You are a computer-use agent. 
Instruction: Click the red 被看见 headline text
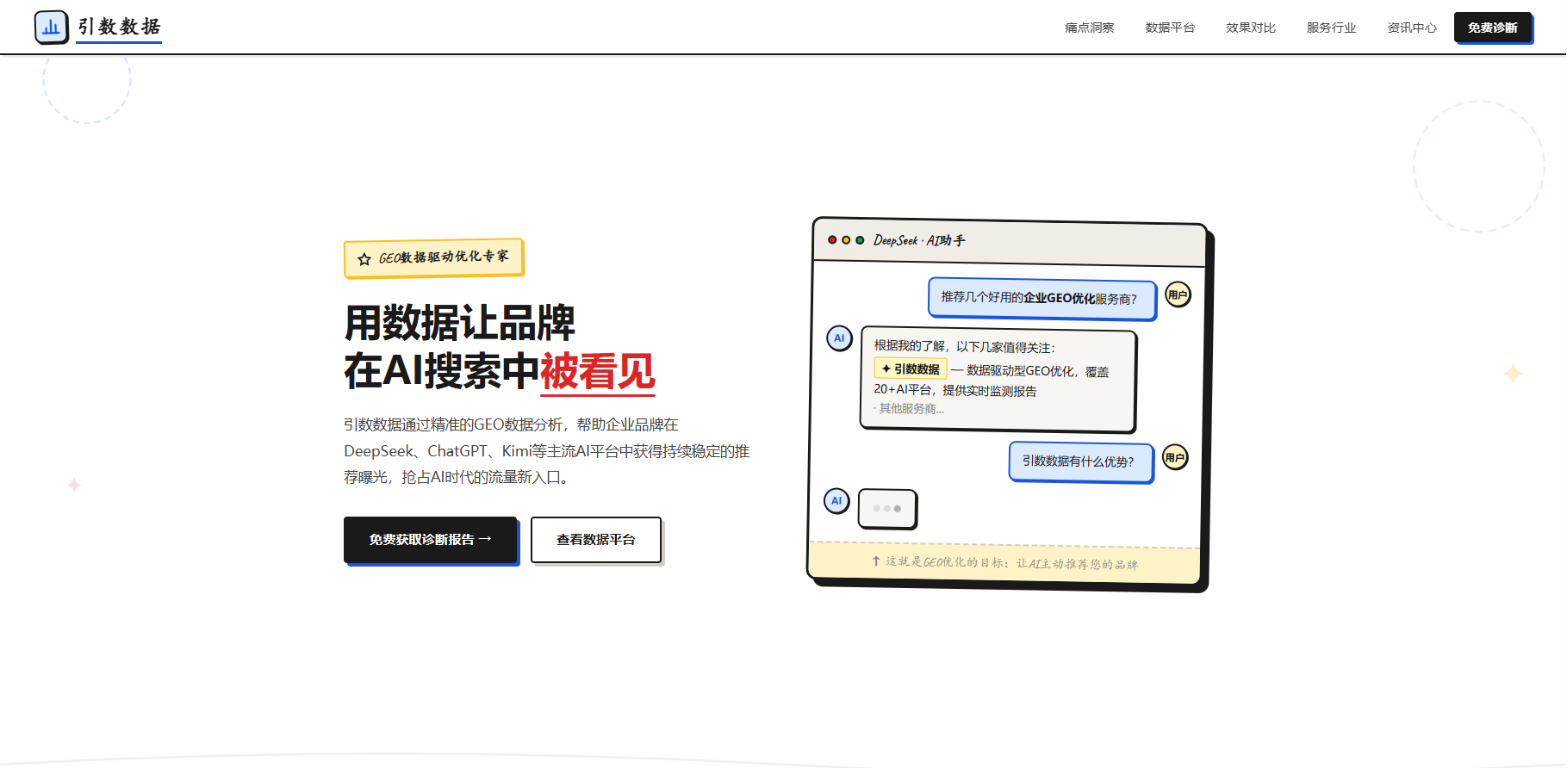(598, 372)
